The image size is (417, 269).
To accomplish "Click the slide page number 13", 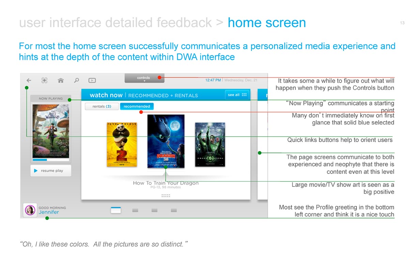I will pos(402,23).
